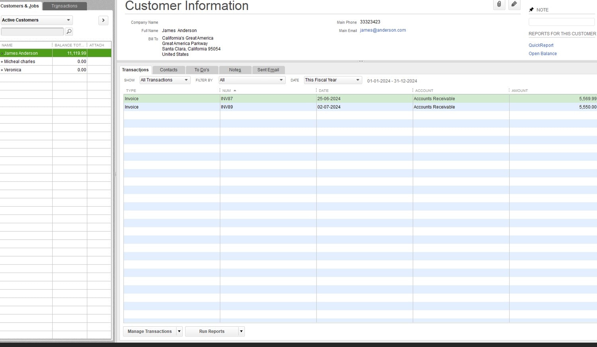Switch to the left Transactions tab
The height and width of the screenshot is (347, 597).
pos(64,6)
